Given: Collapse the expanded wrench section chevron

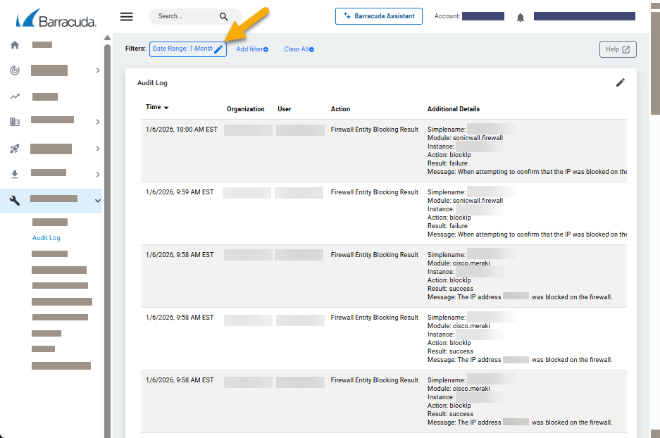Looking at the screenshot, I should point(98,200).
